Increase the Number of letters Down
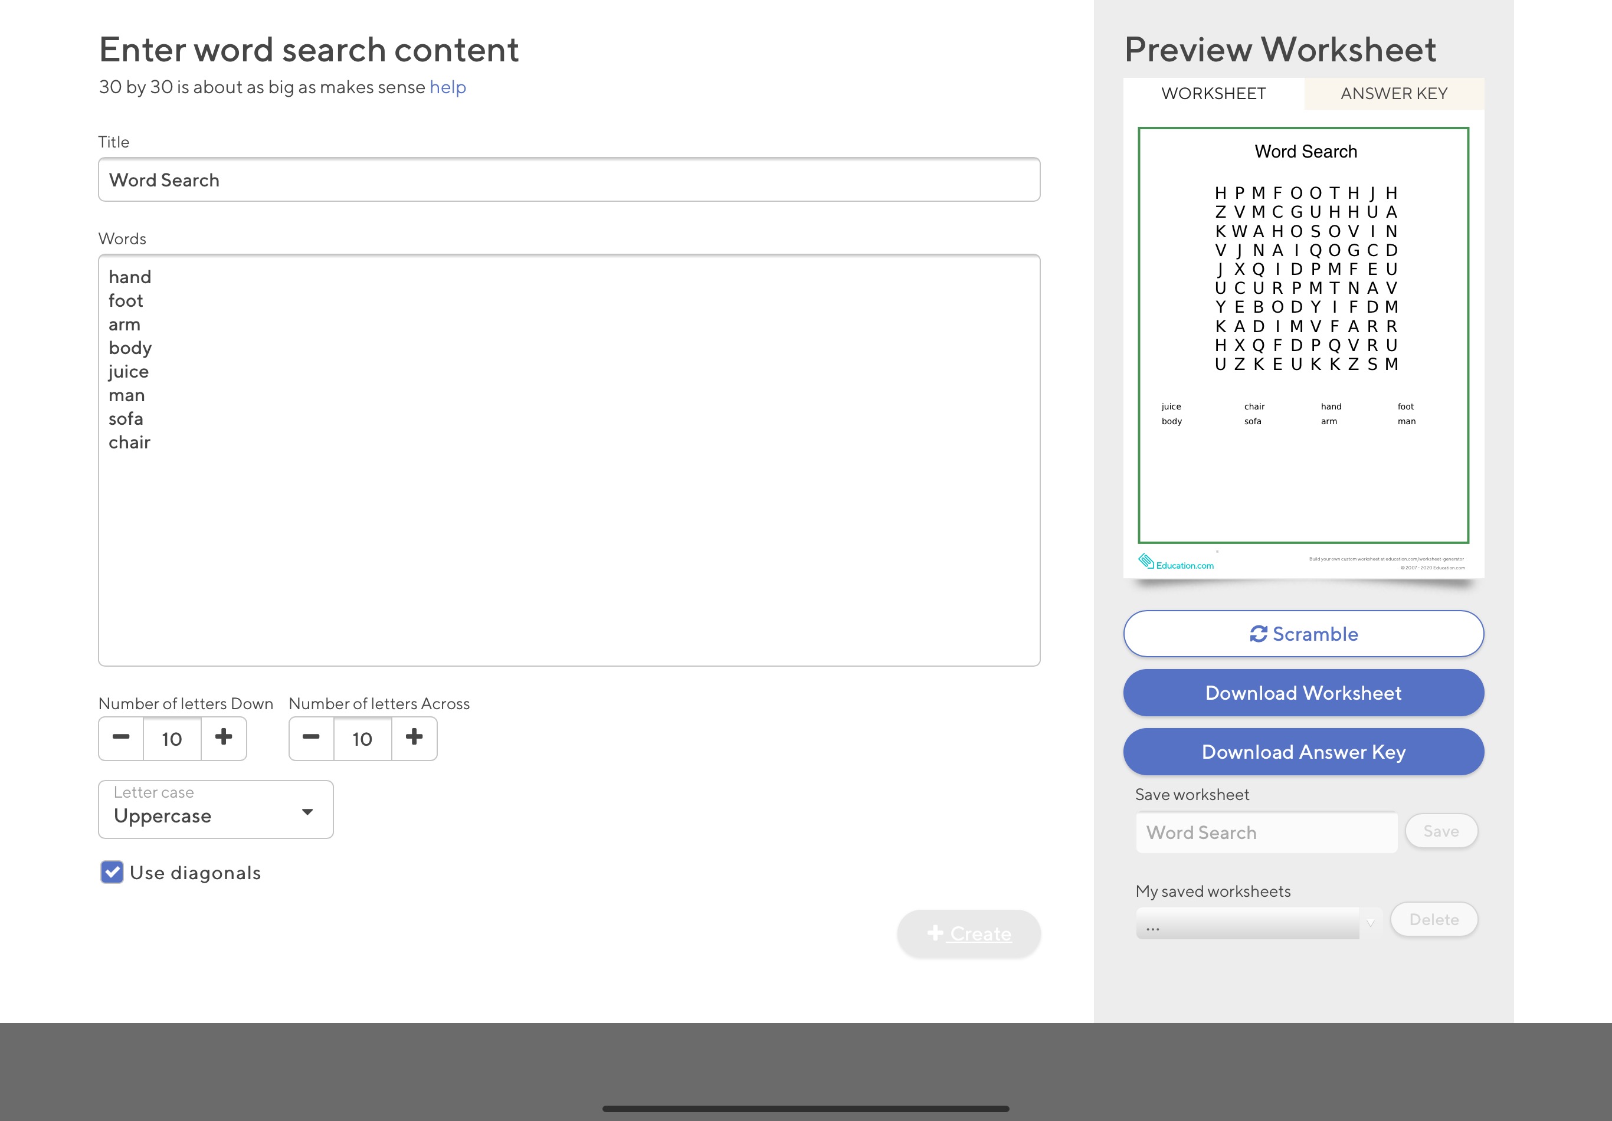The width and height of the screenshot is (1612, 1121). [224, 737]
